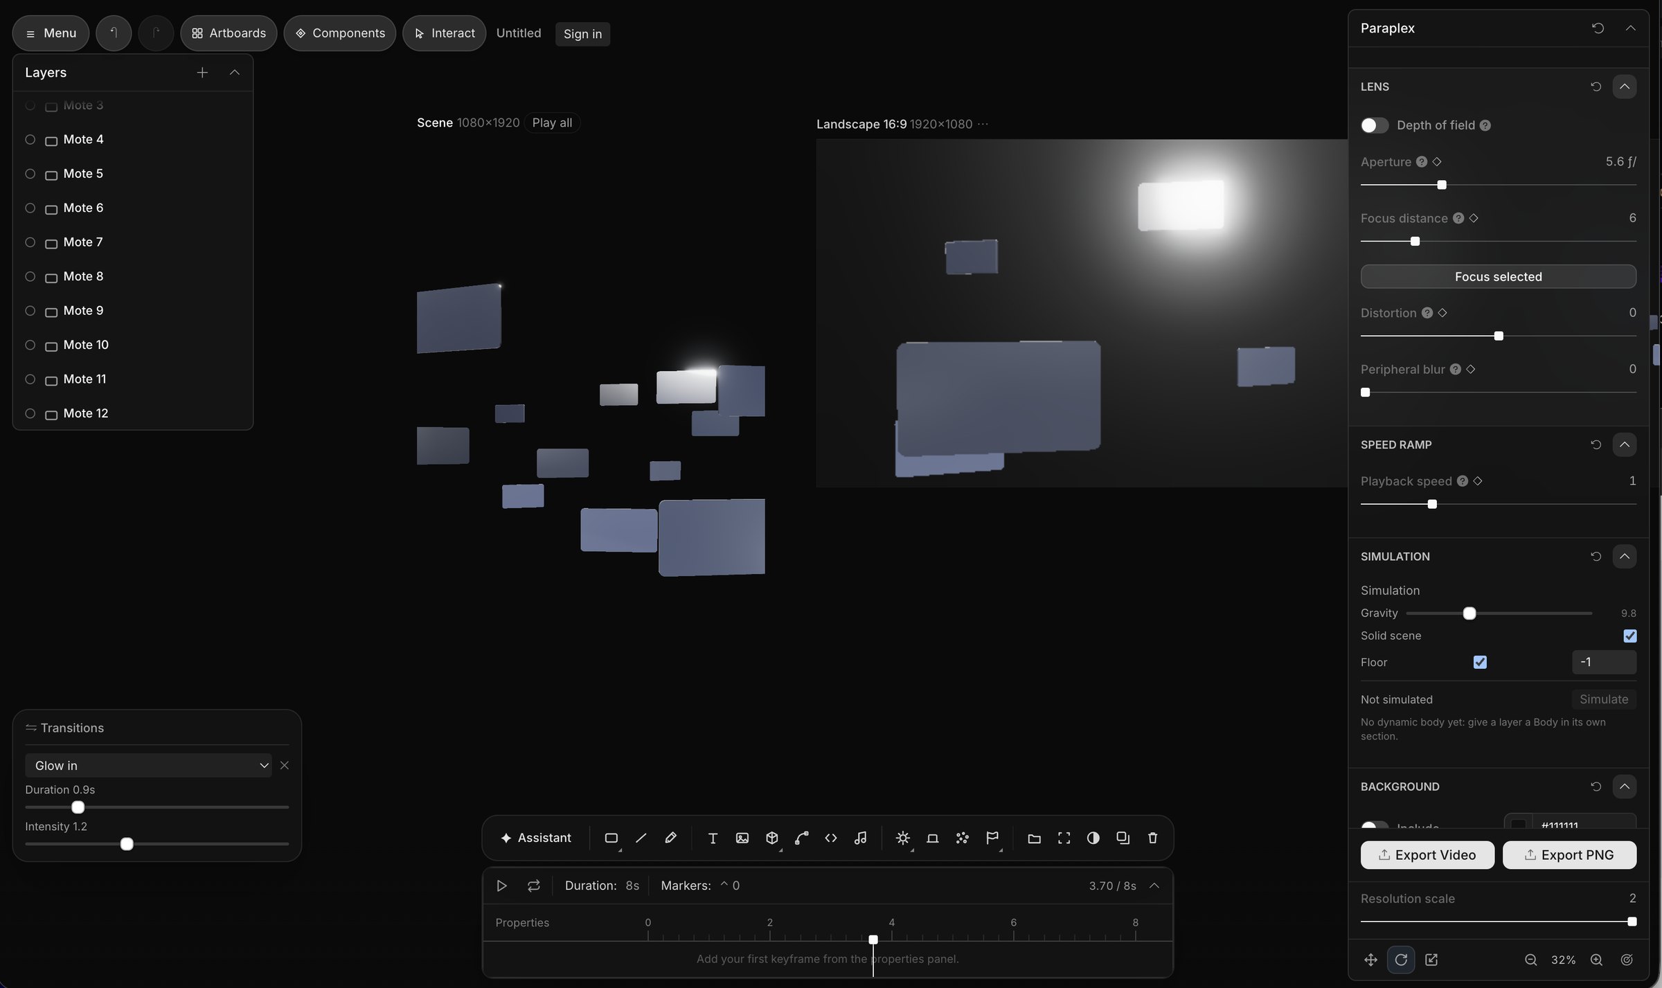Collapse the Speed Ramp section

click(1625, 444)
